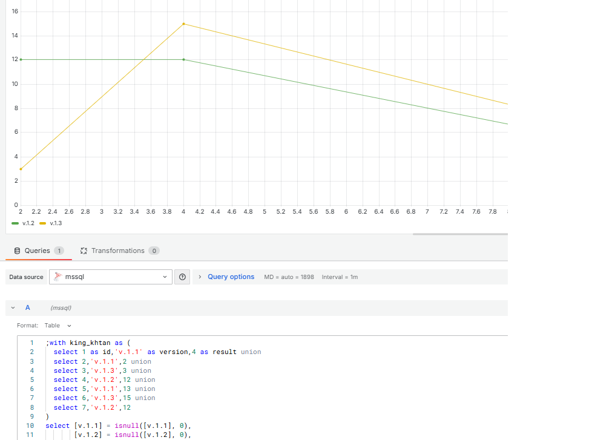The height and width of the screenshot is (440, 592).
Task: Click the Queries database icon
Action: tap(17, 251)
